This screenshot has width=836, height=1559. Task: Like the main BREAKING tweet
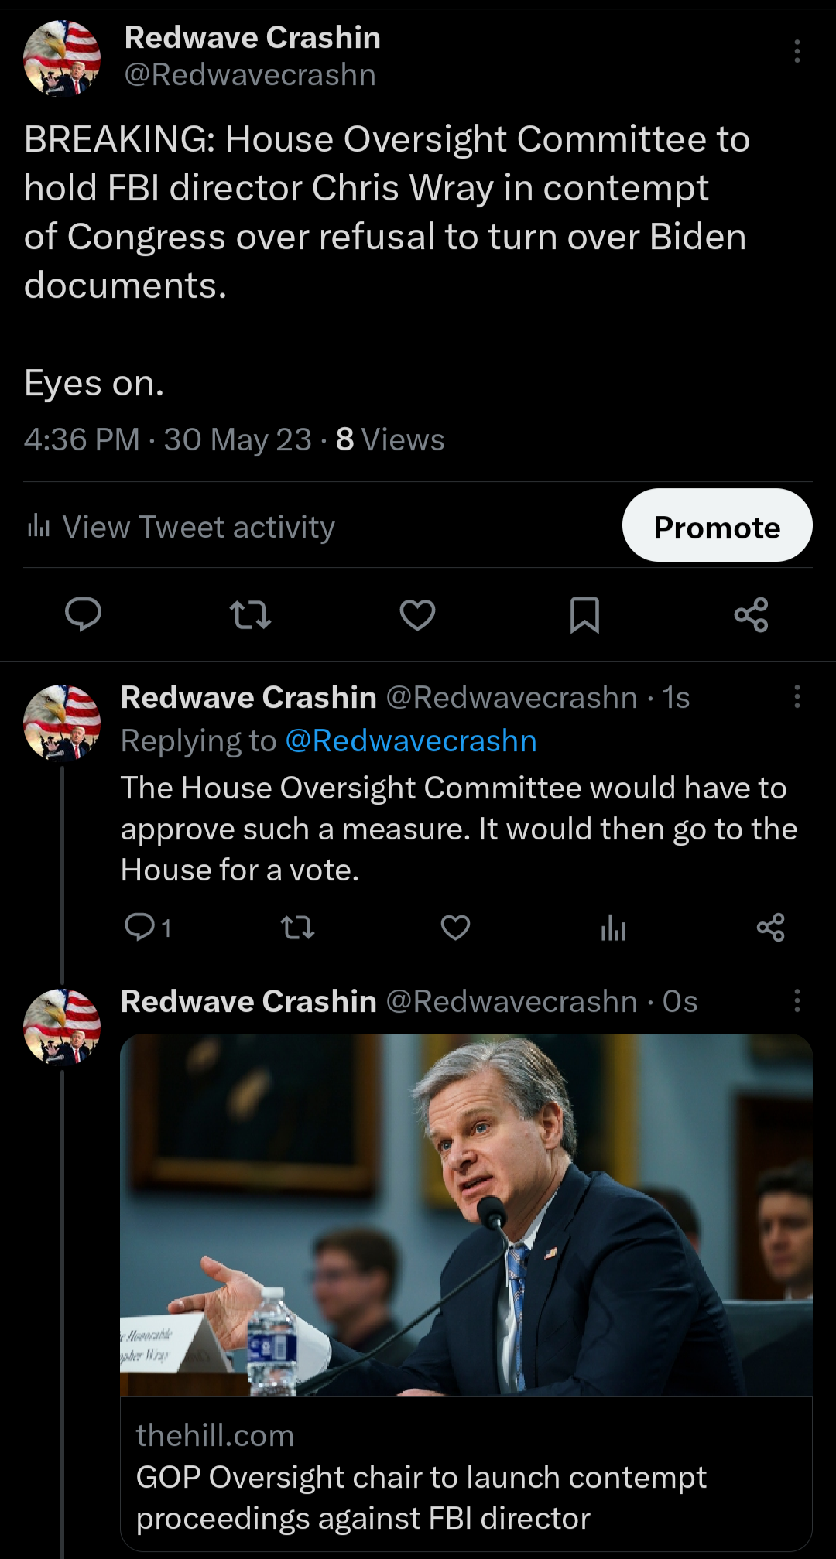417,615
